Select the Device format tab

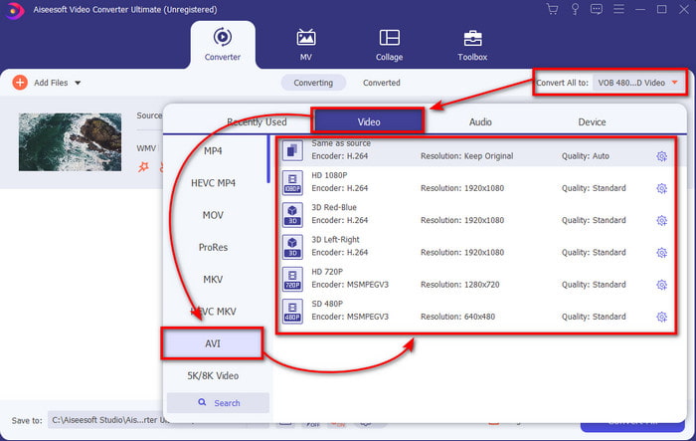[x=592, y=121]
